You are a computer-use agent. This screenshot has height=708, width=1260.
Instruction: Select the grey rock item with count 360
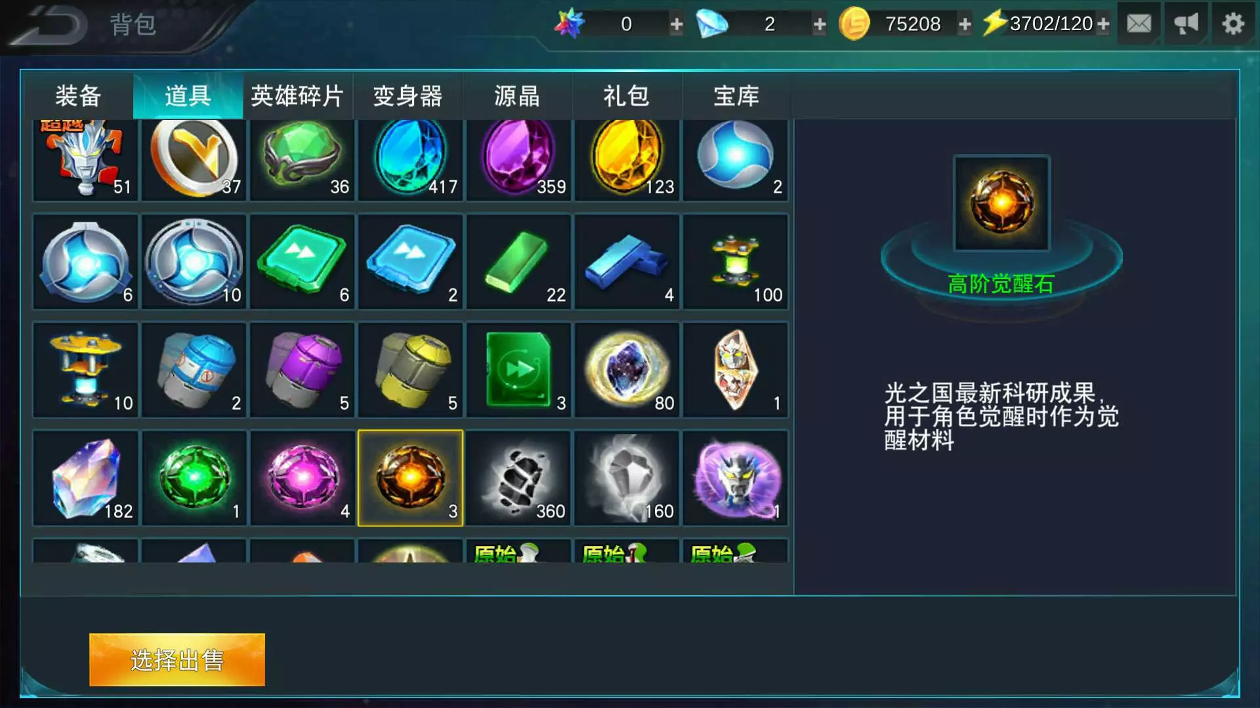(x=519, y=478)
